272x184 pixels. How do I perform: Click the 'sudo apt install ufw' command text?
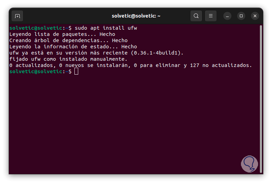point(106,28)
